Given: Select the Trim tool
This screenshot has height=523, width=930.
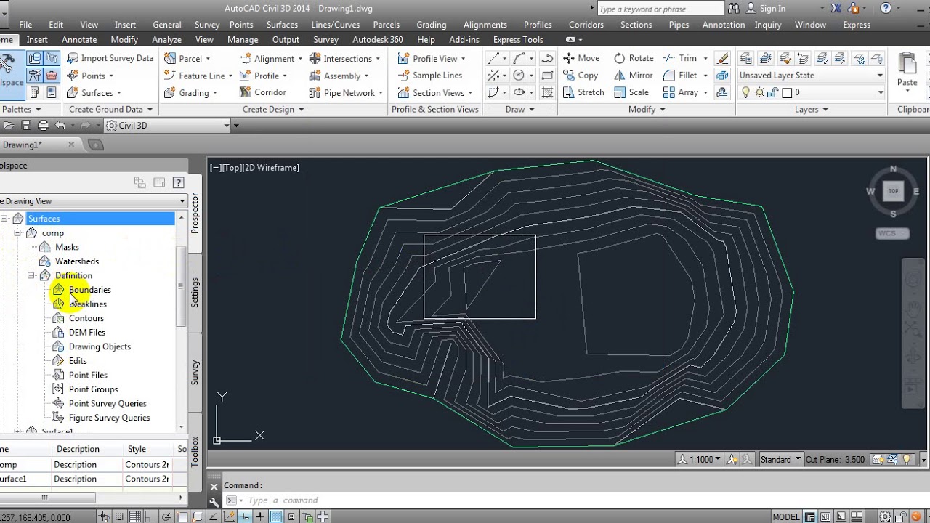Looking at the screenshot, I should point(680,58).
